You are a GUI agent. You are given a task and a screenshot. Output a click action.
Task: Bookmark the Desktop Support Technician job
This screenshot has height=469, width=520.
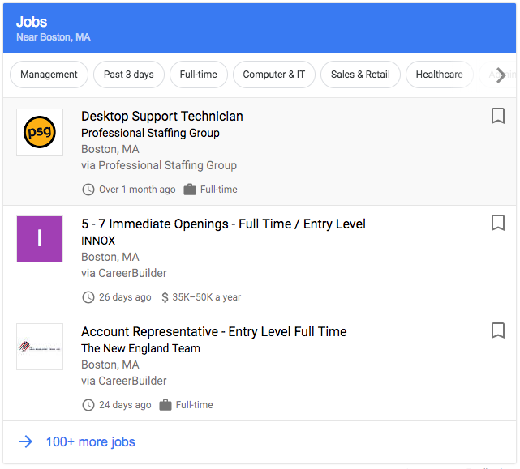coord(498,117)
